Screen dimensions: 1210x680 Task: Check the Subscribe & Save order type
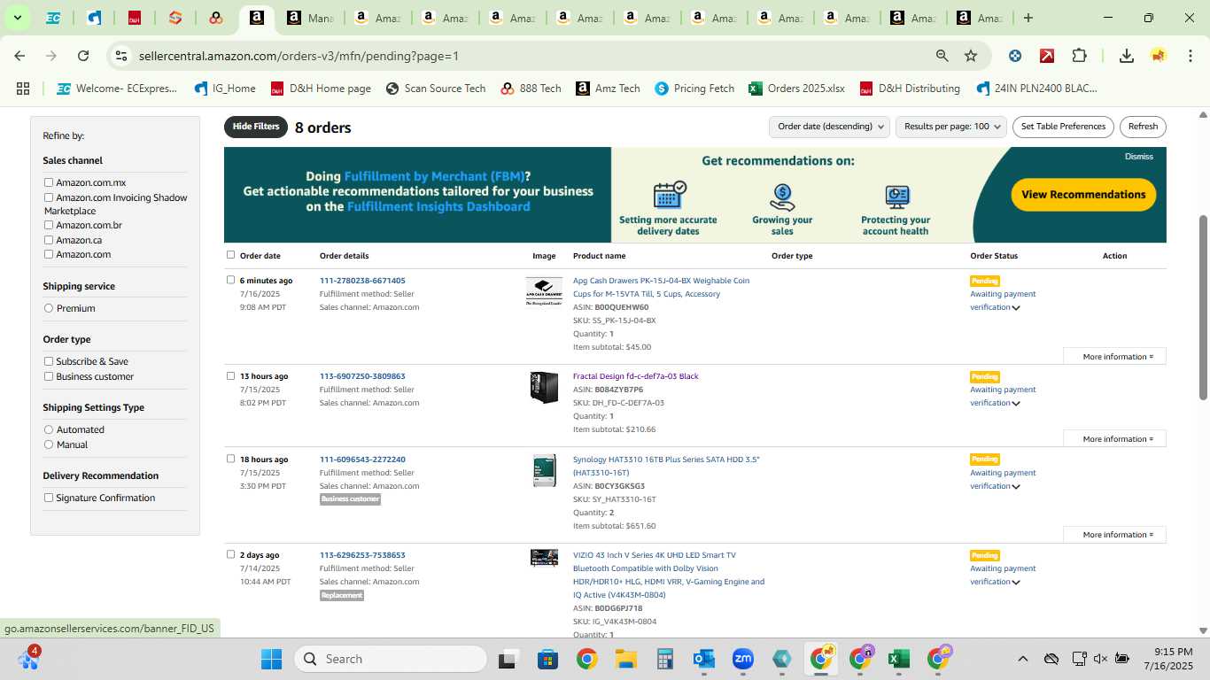tap(49, 361)
